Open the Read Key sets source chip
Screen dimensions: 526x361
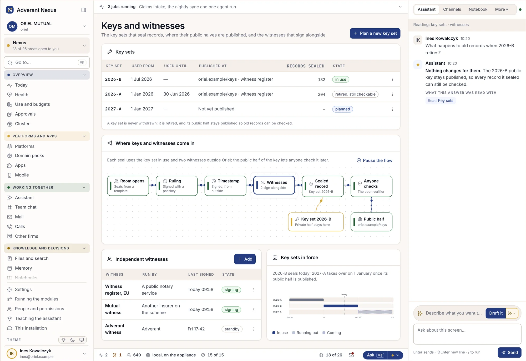coord(440,101)
